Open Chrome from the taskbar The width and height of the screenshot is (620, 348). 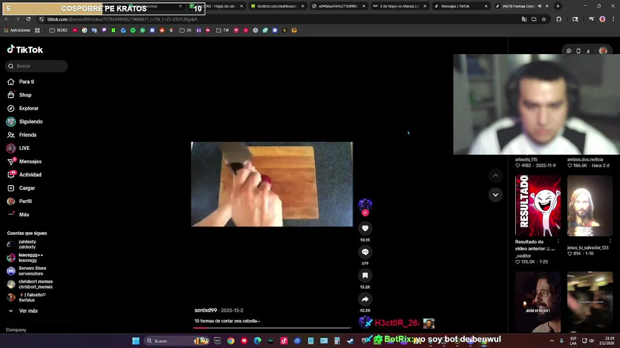231,341
